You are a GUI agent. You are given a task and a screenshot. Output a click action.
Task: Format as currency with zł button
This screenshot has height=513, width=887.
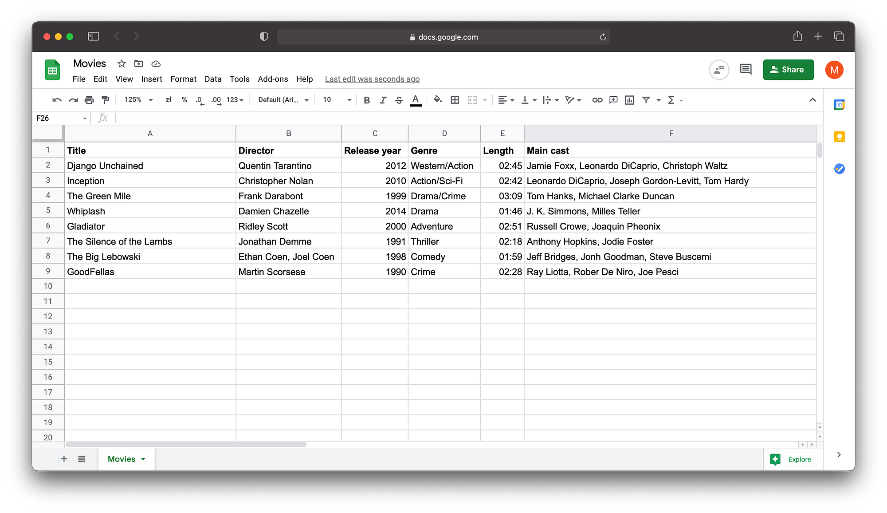169,100
